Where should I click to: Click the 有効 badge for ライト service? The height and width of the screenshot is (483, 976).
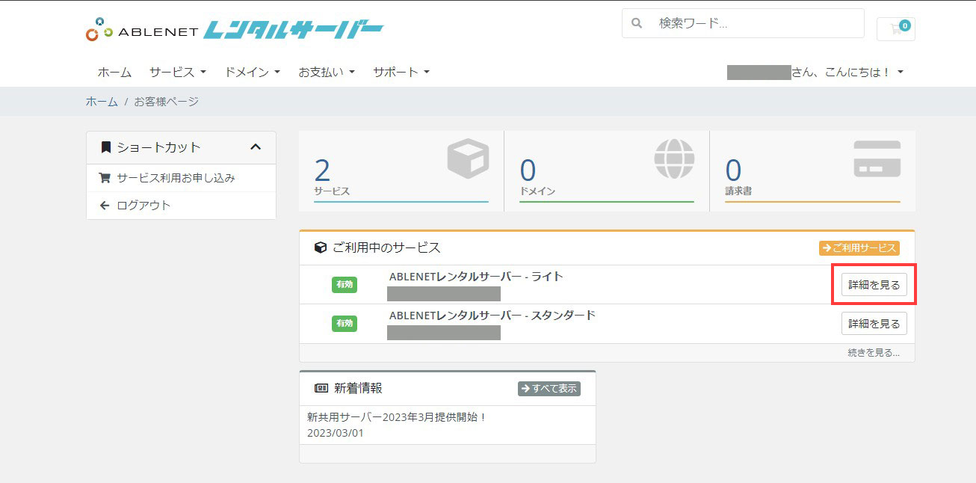point(345,285)
